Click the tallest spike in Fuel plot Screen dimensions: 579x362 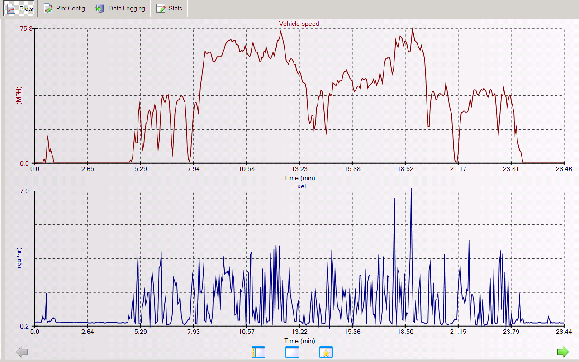[x=411, y=190]
